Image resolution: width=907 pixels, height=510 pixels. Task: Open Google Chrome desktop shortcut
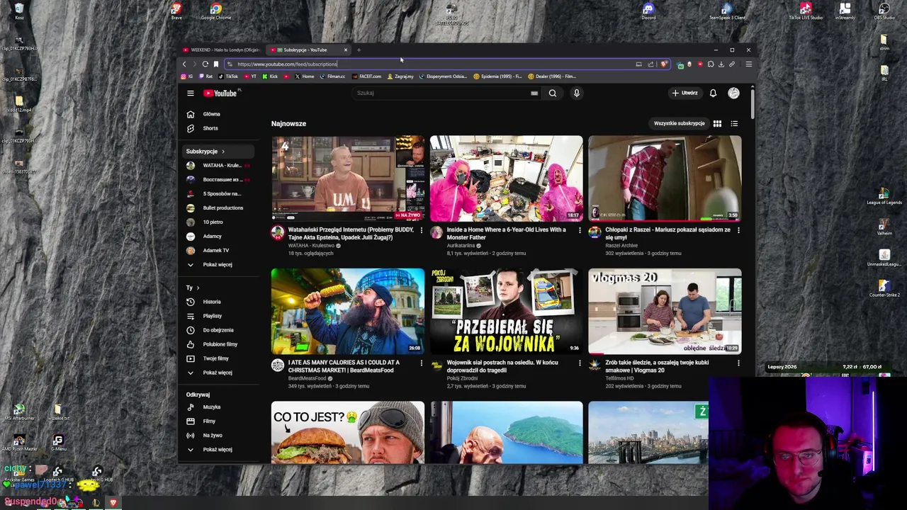pyautogui.click(x=215, y=11)
